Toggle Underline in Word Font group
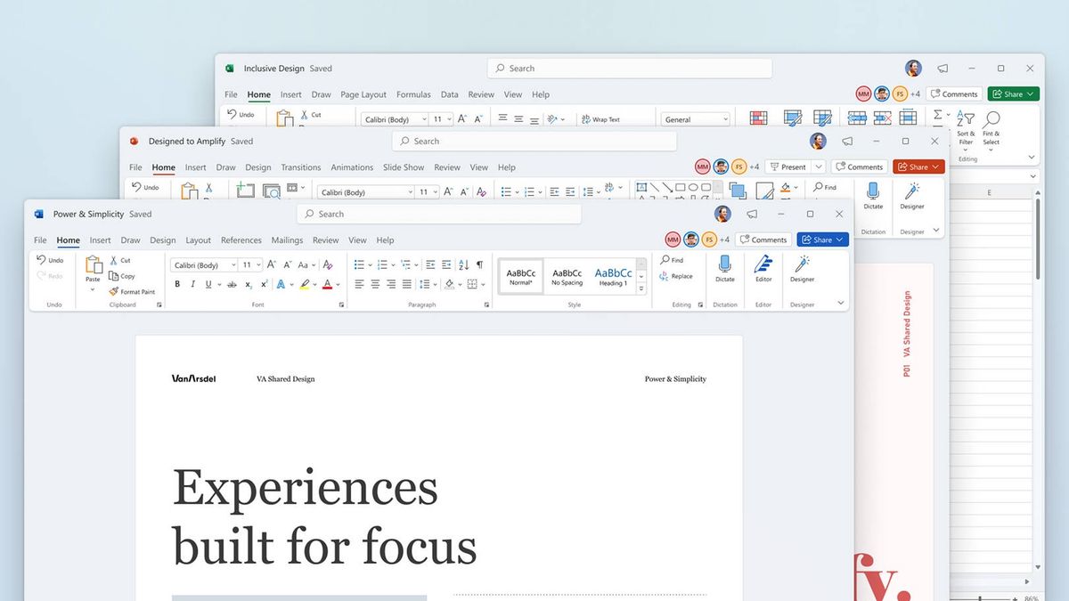Image resolution: width=1069 pixels, height=601 pixels. coord(208,284)
